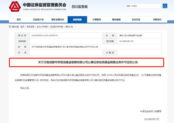174x123 pixels.
Task: Click the 主动公开目录 breadcrumb link
Action: 42,27
